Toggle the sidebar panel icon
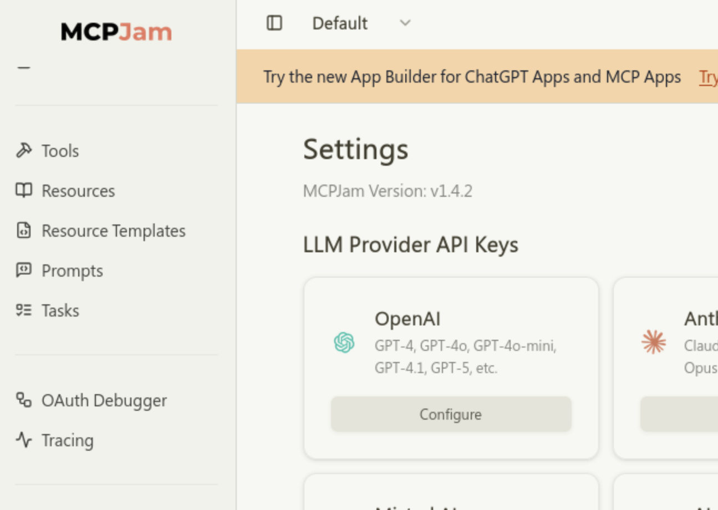 (x=274, y=23)
